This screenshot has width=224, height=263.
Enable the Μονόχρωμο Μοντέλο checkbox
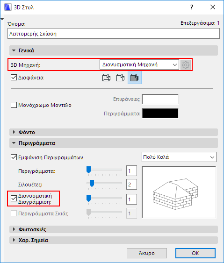point(14,105)
